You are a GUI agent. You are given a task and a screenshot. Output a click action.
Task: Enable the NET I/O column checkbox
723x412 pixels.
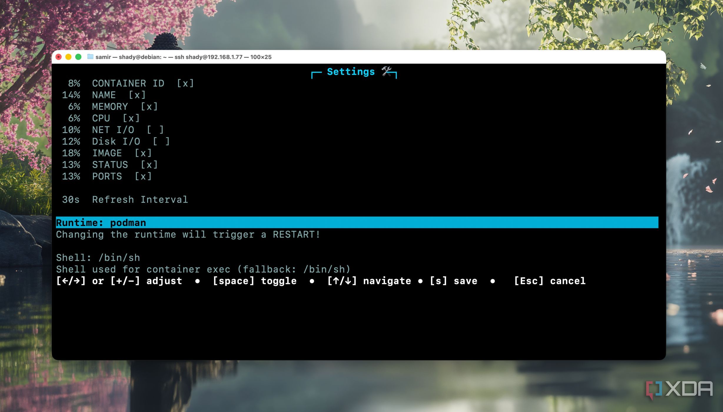pos(155,130)
